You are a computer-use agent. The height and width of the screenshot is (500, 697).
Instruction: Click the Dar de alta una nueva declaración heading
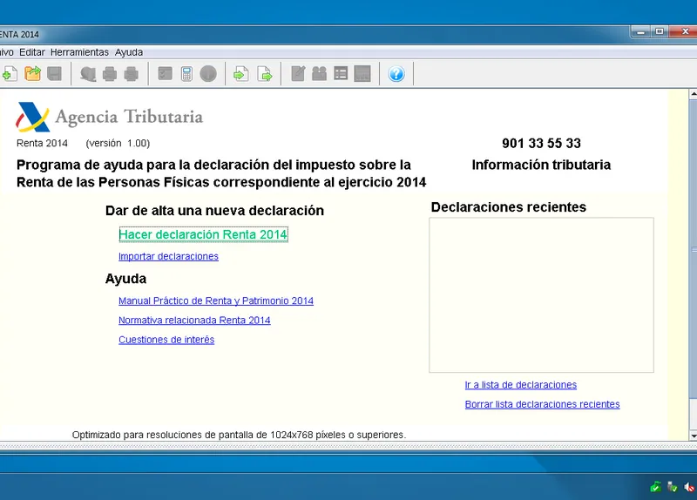[214, 211]
